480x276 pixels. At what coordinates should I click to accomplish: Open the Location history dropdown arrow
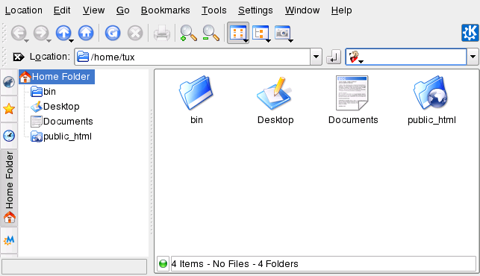316,57
